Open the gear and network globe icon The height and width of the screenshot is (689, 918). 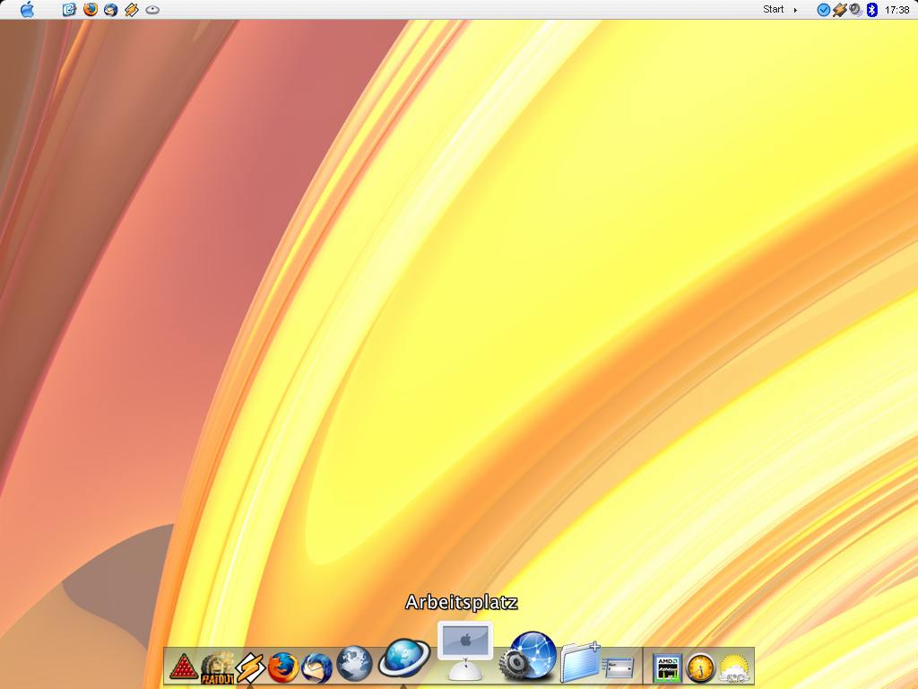coord(528,656)
